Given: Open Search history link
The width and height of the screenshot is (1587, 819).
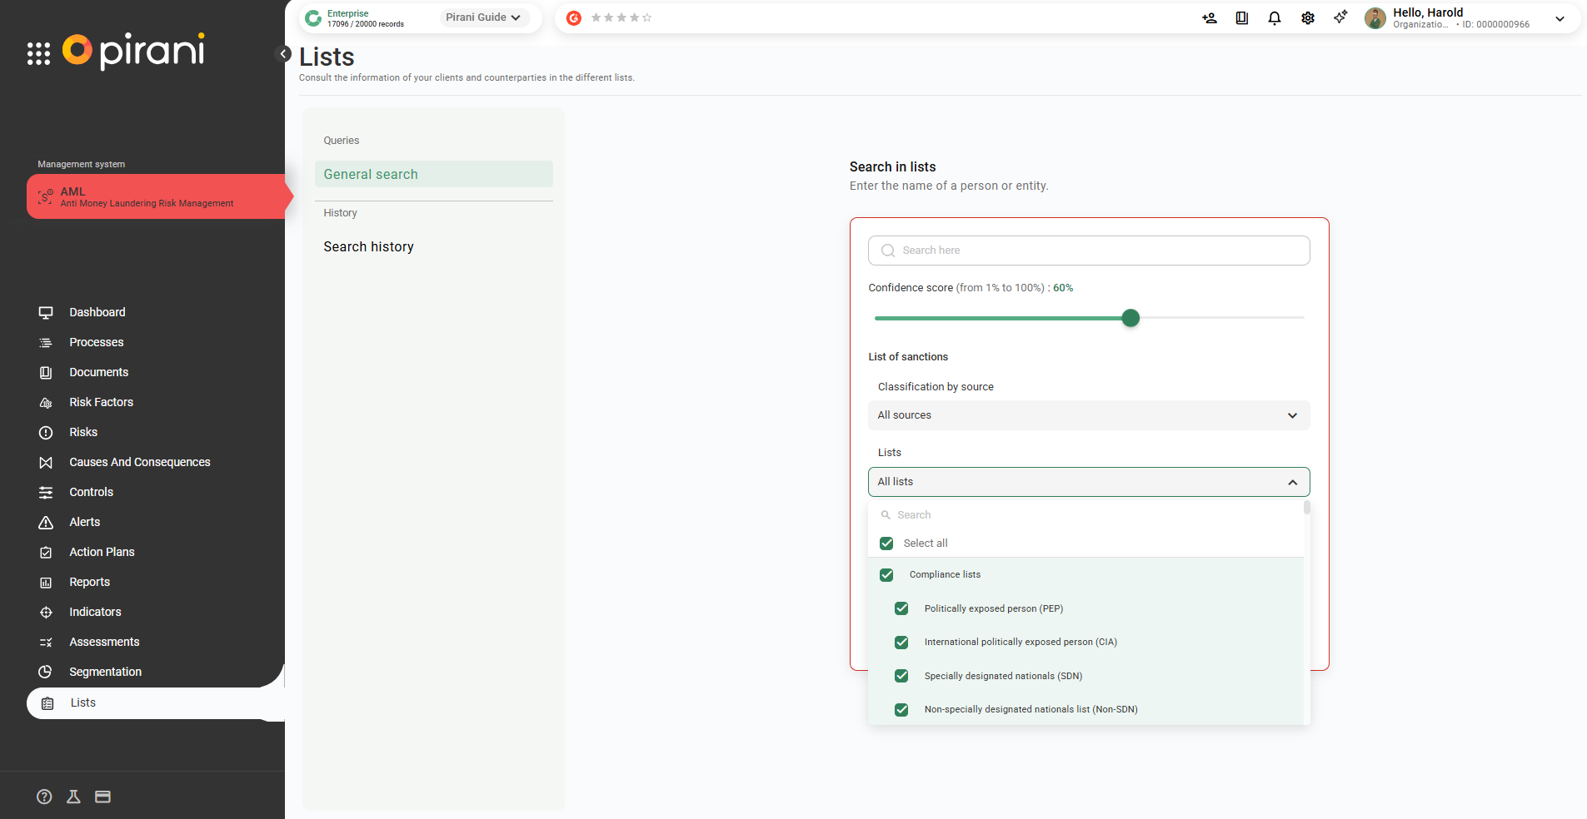Looking at the screenshot, I should (x=368, y=247).
